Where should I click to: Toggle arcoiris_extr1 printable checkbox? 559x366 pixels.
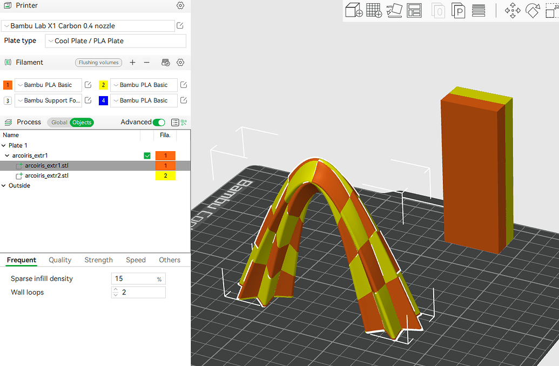tap(147, 155)
